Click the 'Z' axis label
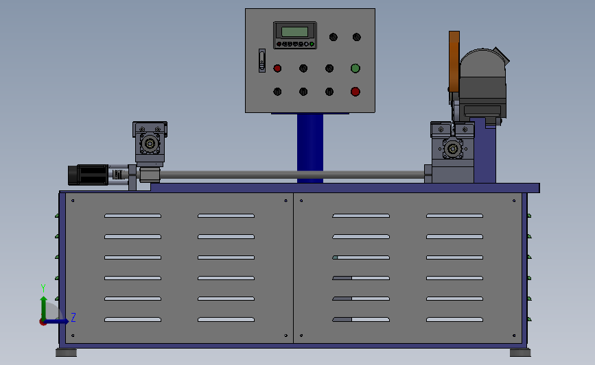This screenshot has height=365, width=595. pyautogui.click(x=73, y=317)
